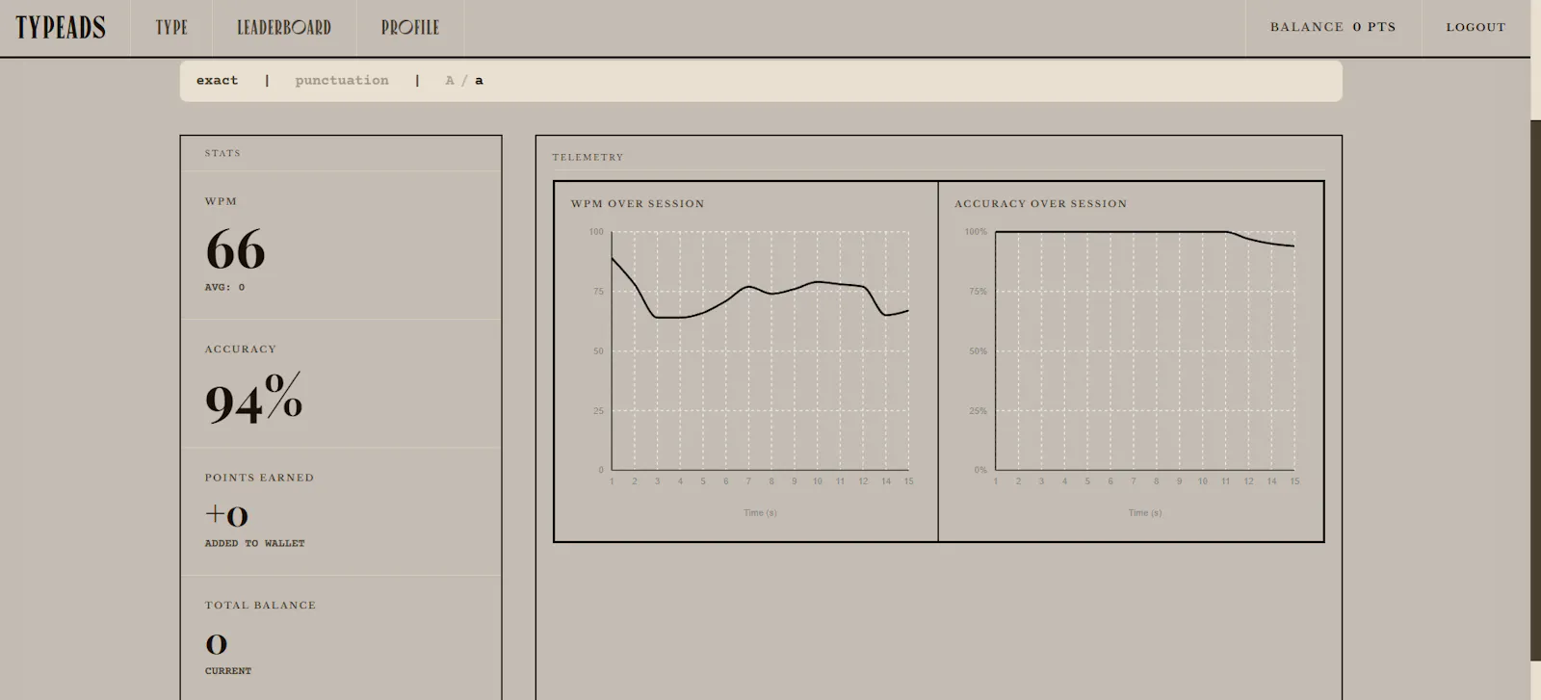
Task: Click the +0 points earned value
Action: [226, 515]
